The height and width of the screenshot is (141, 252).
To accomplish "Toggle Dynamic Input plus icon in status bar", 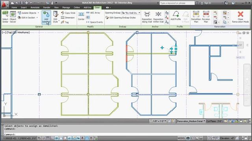I will tap(82, 138).
